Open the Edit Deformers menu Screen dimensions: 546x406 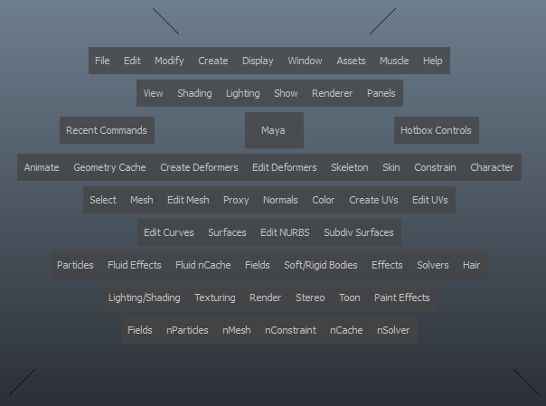[285, 167]
